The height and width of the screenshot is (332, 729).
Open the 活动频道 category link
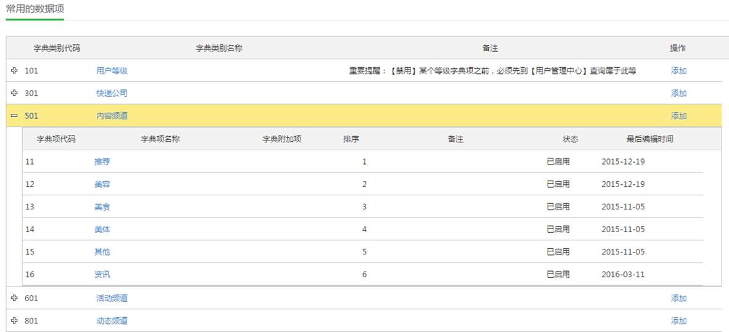[x=112, y=298]
